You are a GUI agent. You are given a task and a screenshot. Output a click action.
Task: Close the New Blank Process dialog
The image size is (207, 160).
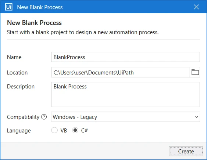coord(196,7)
